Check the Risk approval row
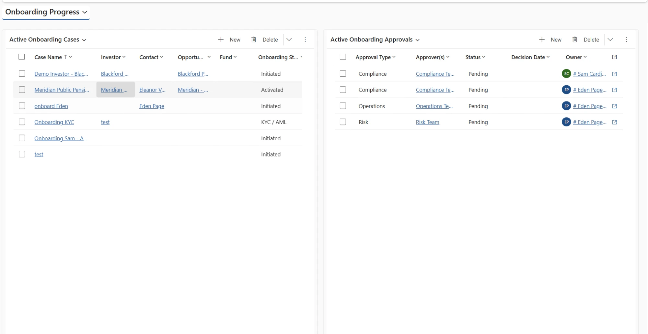This screenshot has height=334, width=648. tap(343, 122)
